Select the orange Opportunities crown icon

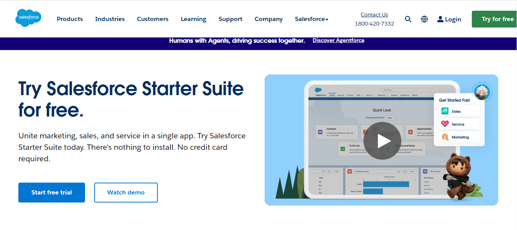point(411,132)
